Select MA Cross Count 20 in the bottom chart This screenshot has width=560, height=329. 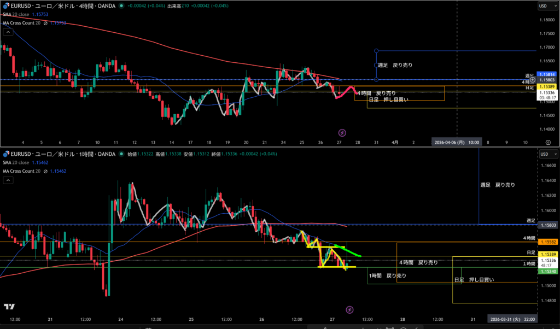coord(22,171)
